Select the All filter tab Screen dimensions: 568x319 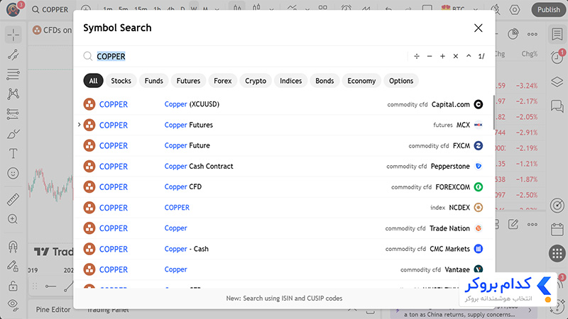[93, 81]
